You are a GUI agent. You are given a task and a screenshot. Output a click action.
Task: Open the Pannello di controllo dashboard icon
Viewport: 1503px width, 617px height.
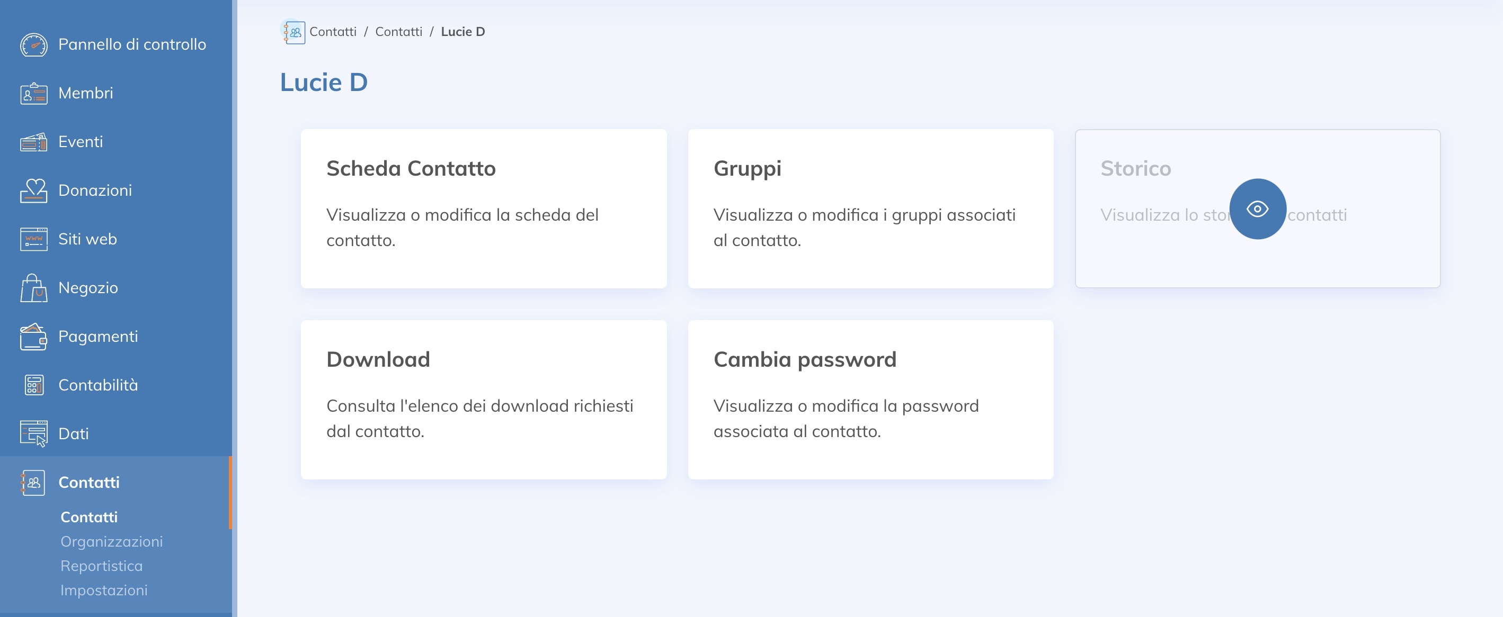(34, 44)
